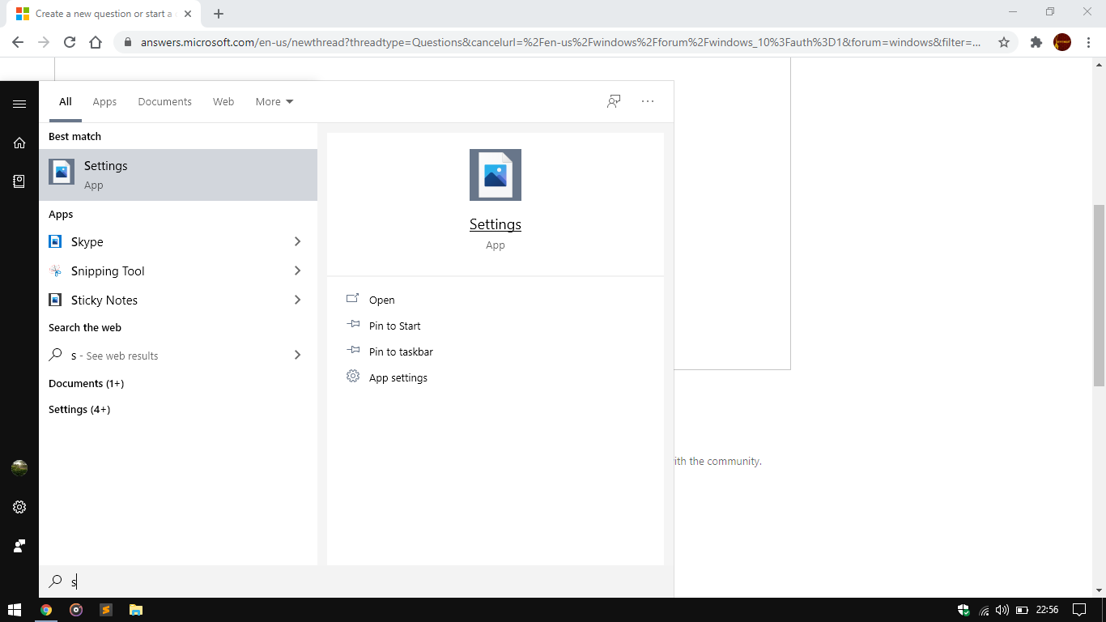Show the Documents (1+) results

(86, 383)
